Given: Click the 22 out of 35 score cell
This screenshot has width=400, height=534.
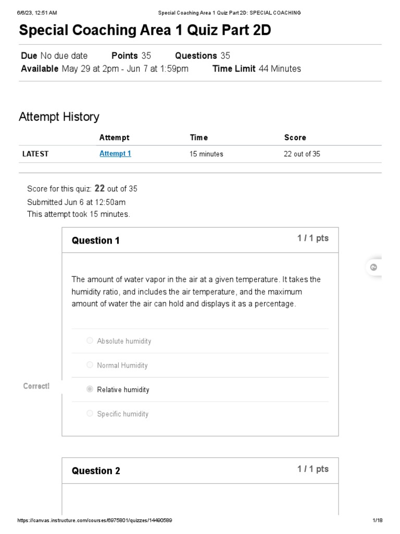Looking at the screenshot, I should coord(302,154).
